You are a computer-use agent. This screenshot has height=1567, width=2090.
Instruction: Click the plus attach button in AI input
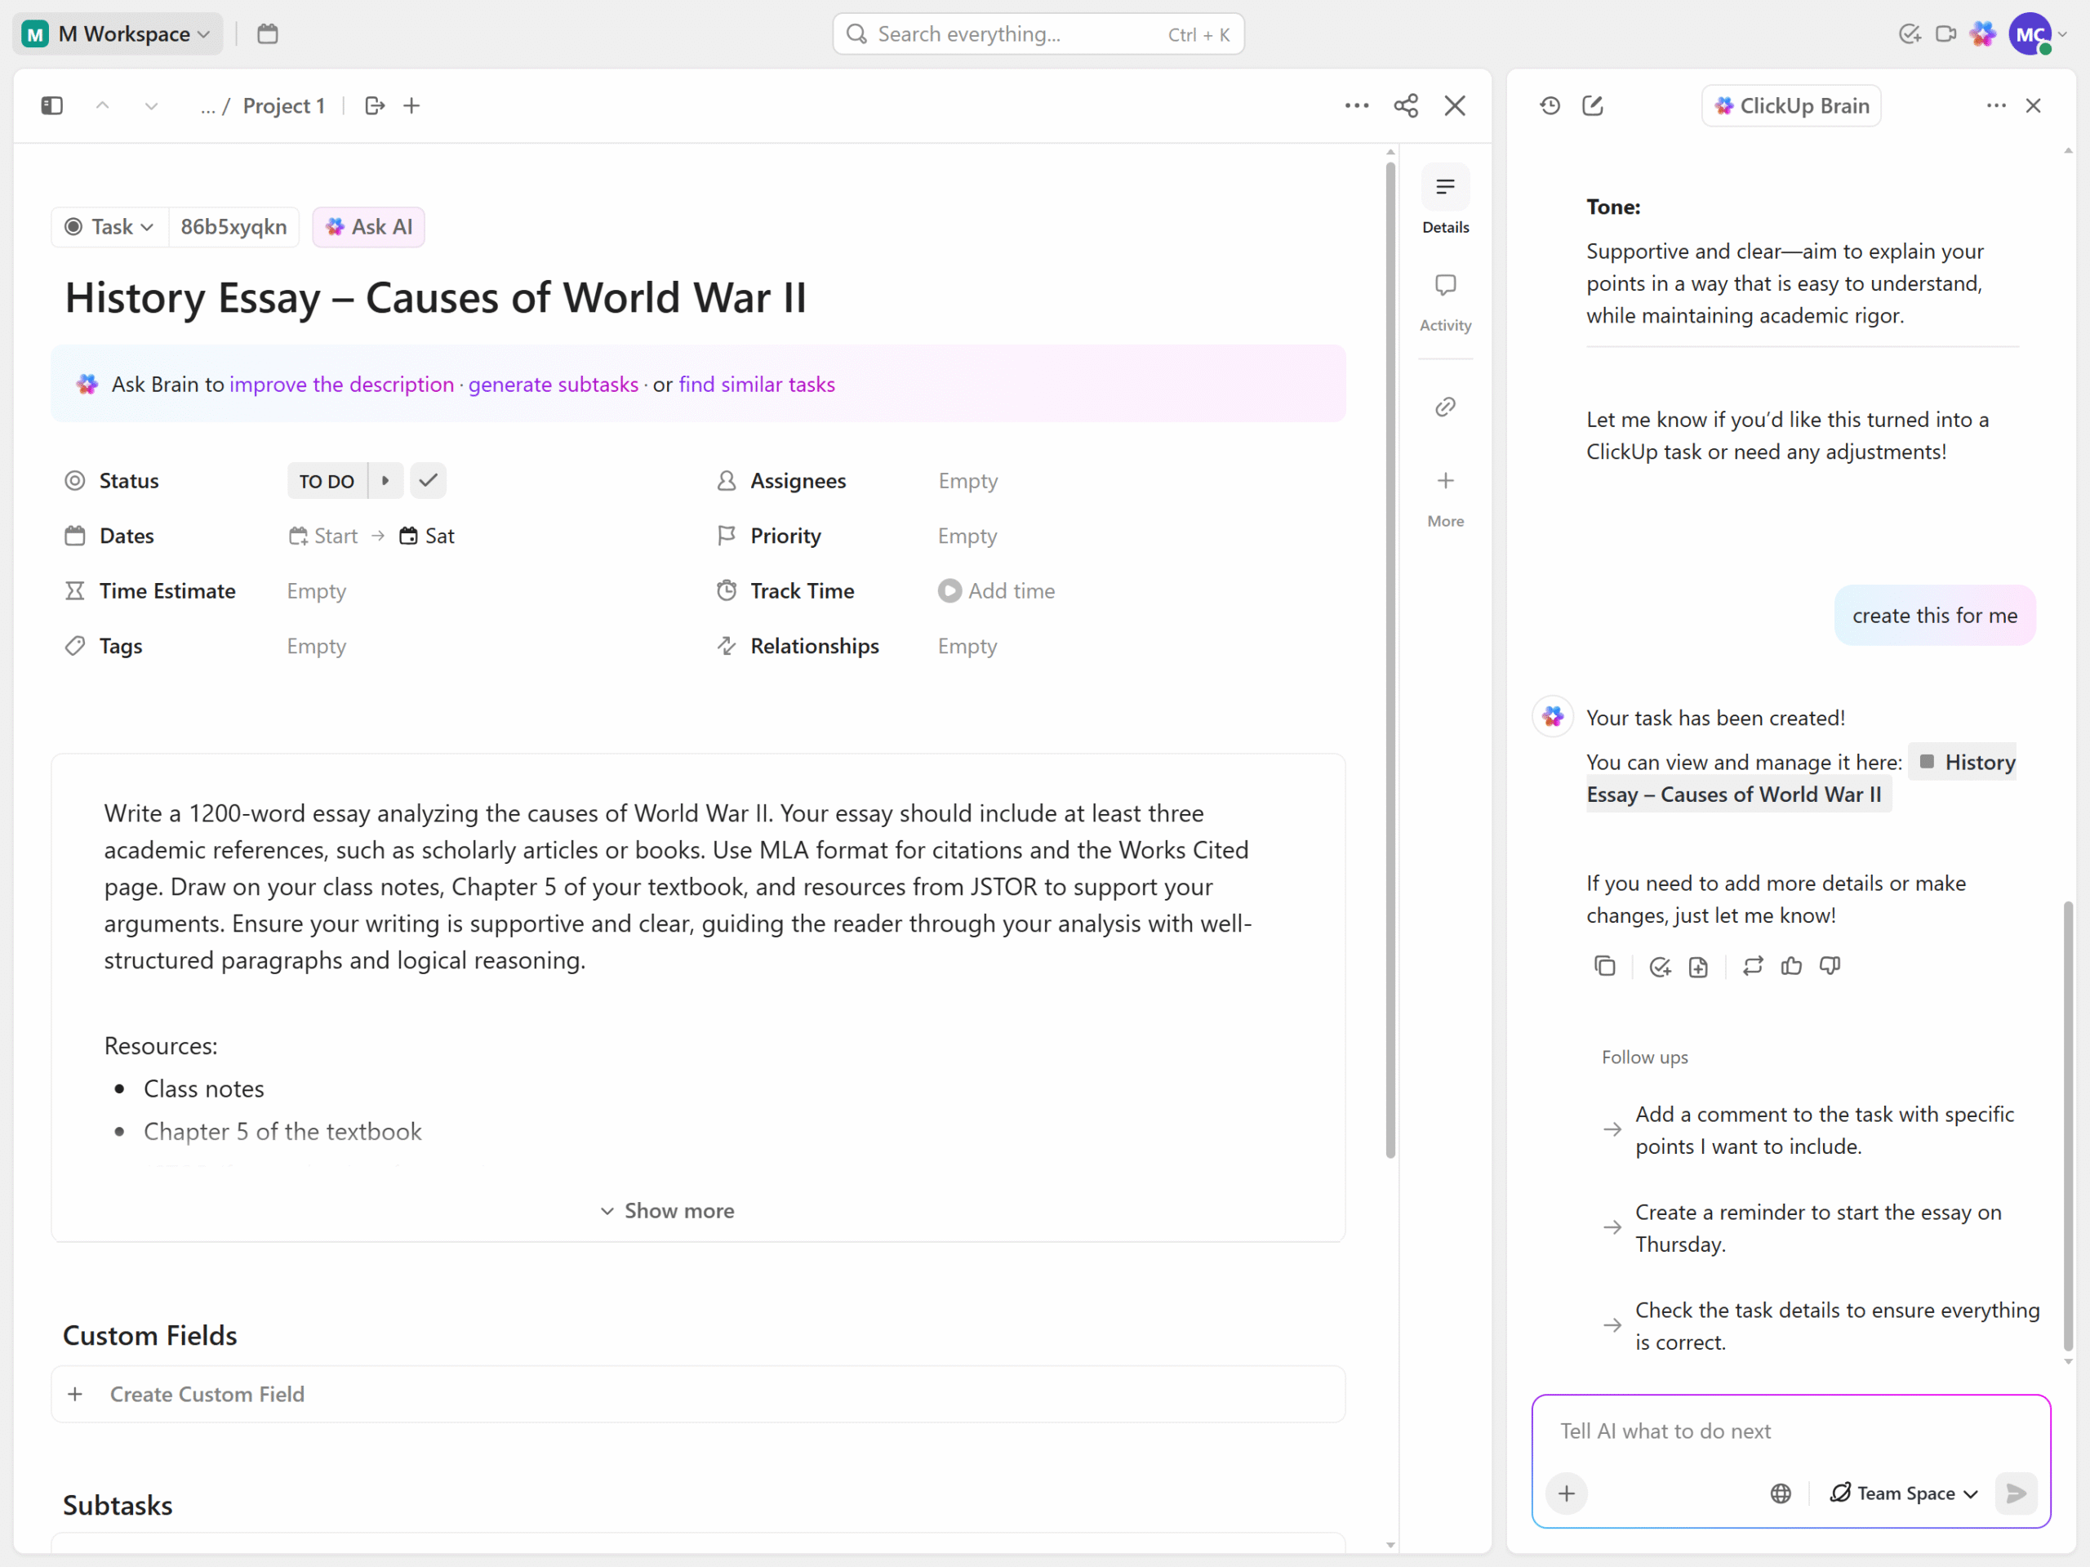(1567, 1494)
